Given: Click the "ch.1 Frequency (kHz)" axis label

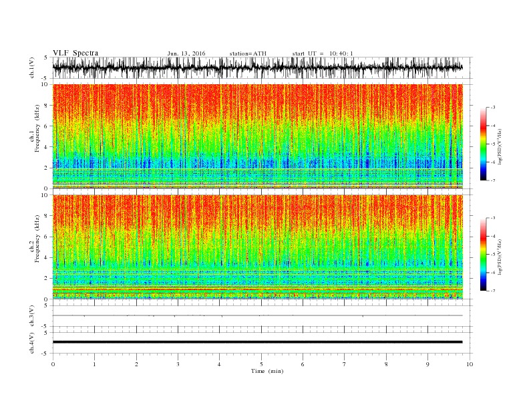Looking at the screenshot, I should pyautogui.click(x=35, y=128).
